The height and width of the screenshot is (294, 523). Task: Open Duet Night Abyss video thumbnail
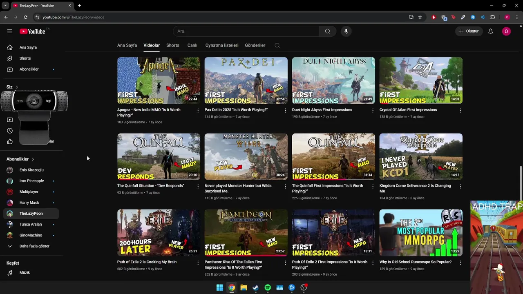coord(333,80)
